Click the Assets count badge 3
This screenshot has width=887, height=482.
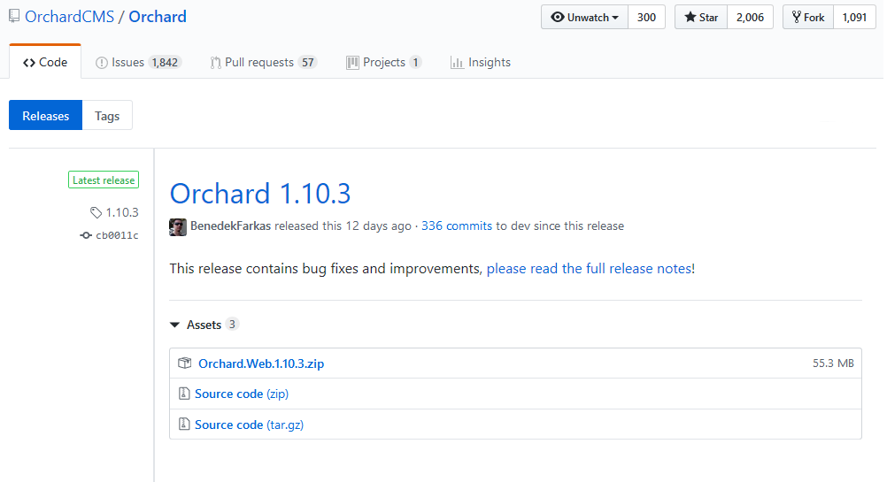232,325
